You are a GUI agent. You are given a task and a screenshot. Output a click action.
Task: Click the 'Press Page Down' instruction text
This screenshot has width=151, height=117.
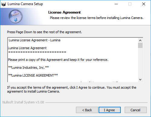pos(44,32)
